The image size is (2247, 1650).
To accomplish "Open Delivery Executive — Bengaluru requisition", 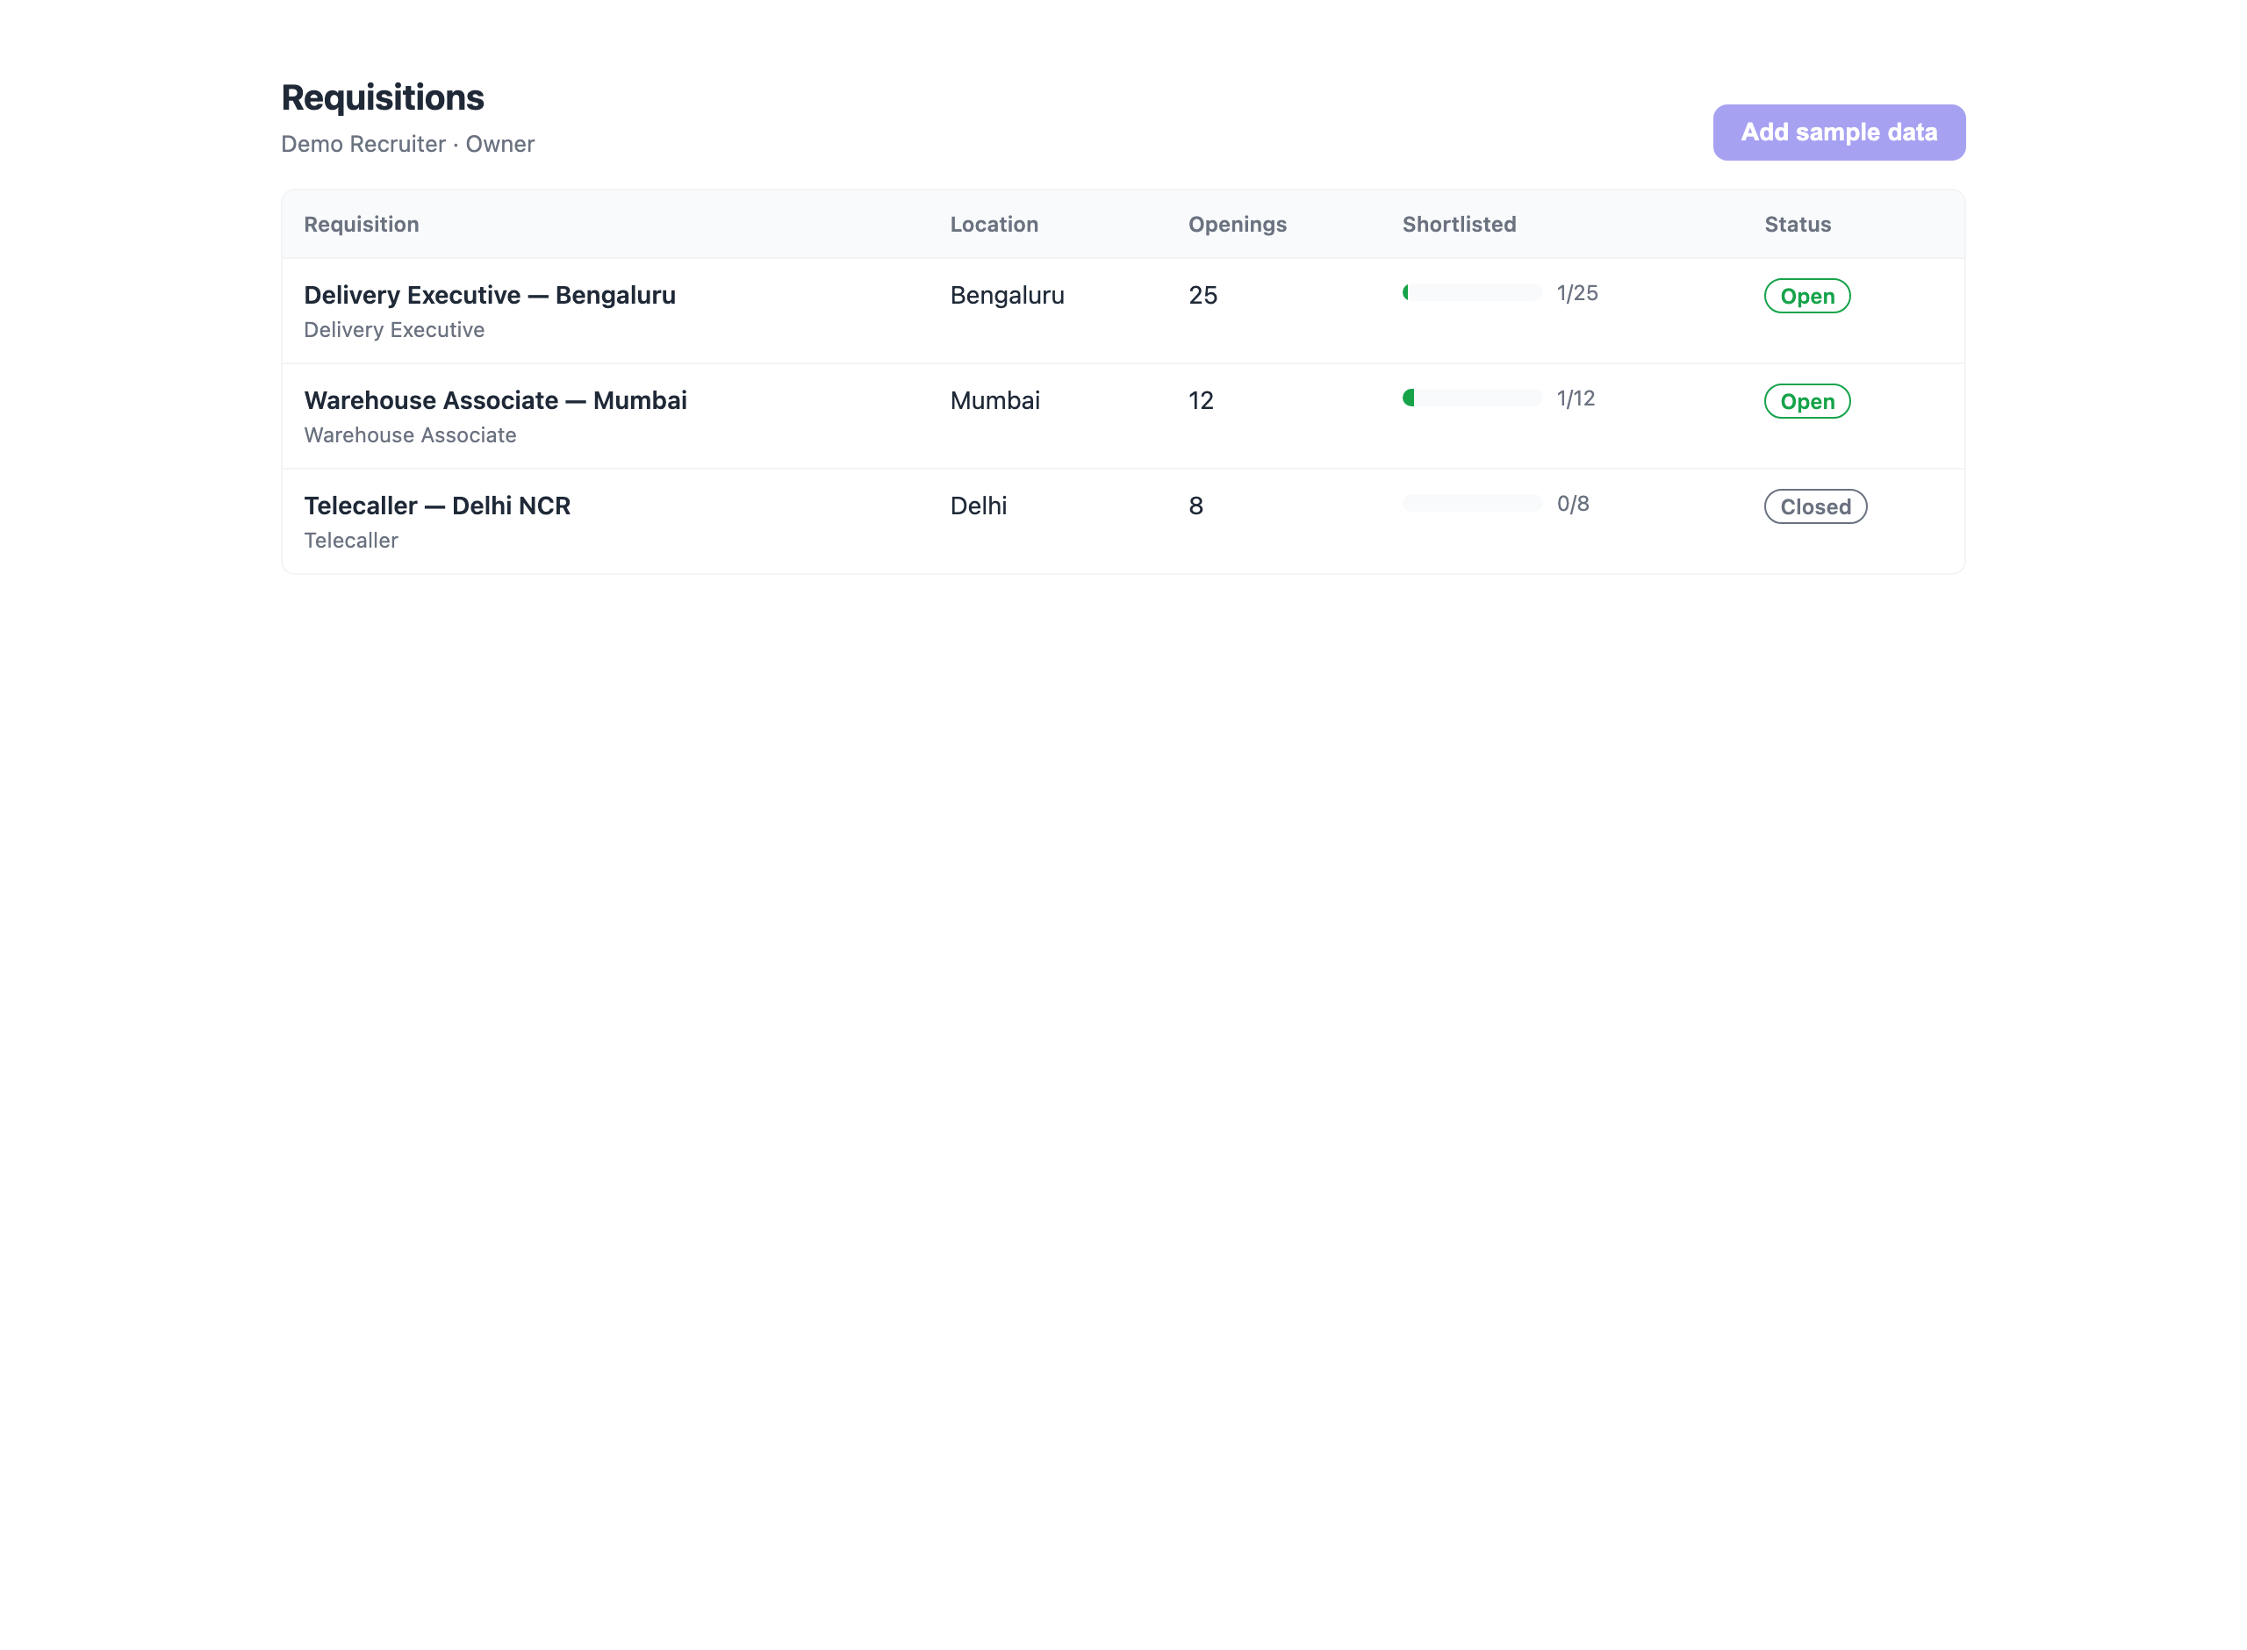I will (x=490, y=295).
